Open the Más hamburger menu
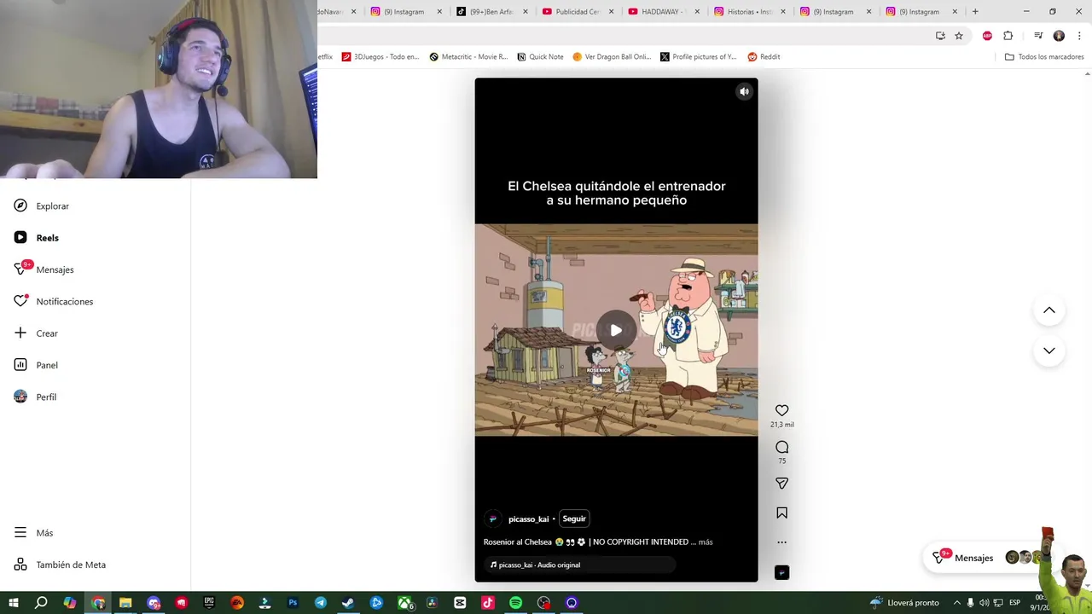The width and height of the screenshot is (1092, 614). tap(20, 533)
